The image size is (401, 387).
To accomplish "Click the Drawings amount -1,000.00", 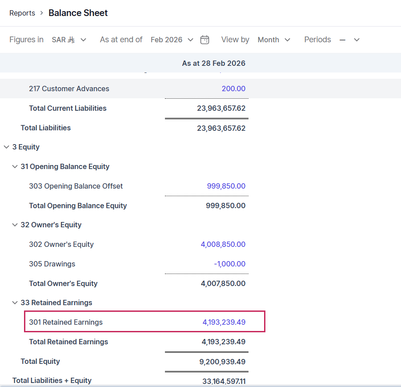I will 229,264.
